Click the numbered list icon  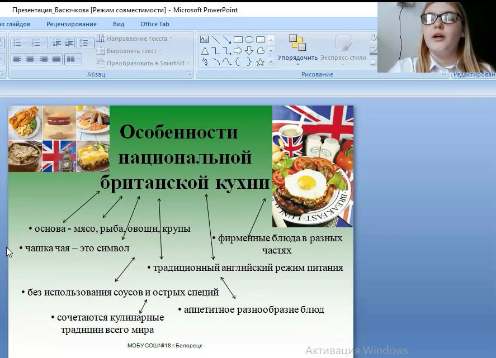point(36,42)
